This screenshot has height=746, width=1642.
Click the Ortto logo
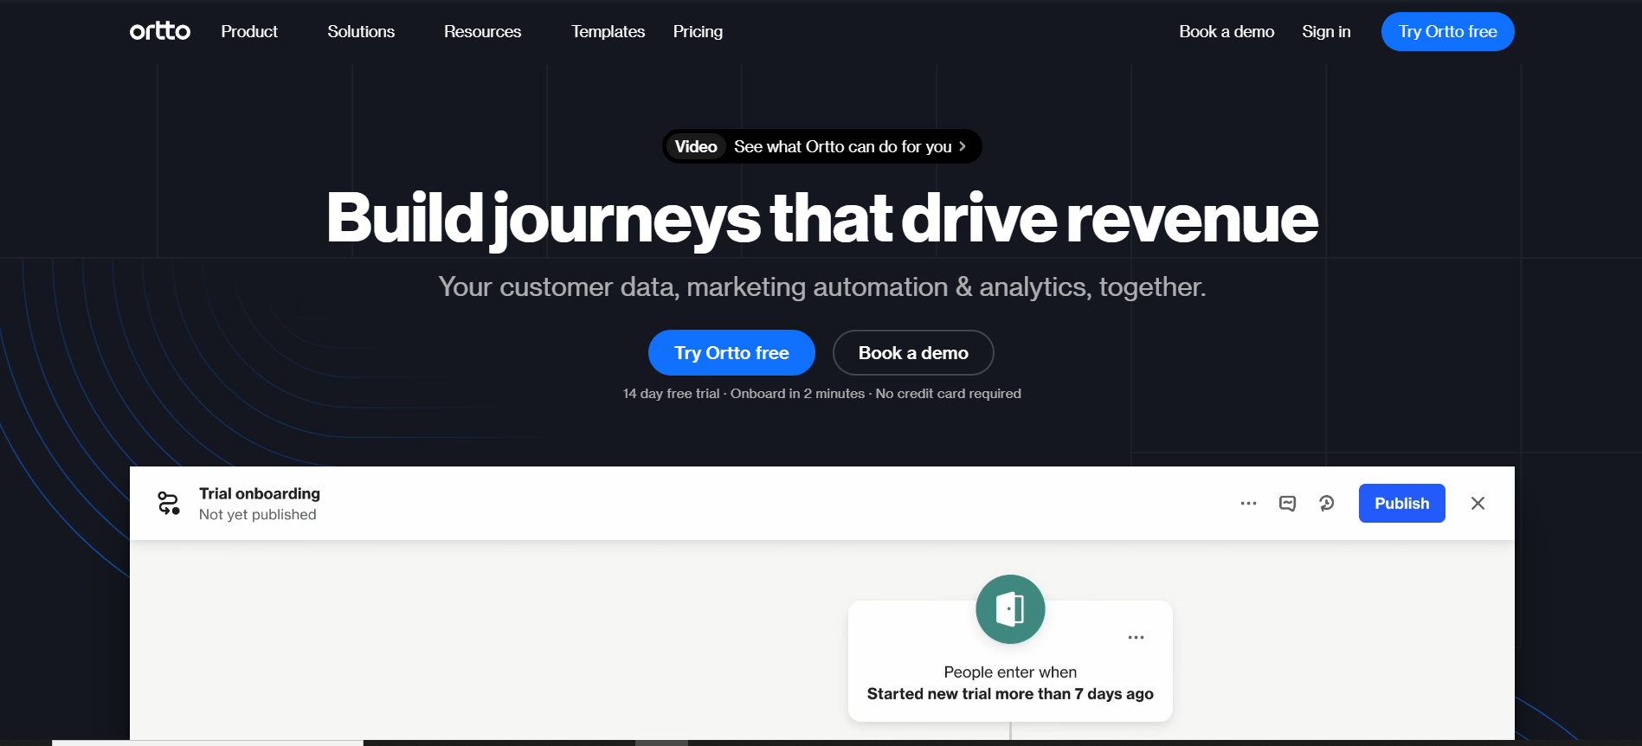pyautogui.click(x=160, y=31)
